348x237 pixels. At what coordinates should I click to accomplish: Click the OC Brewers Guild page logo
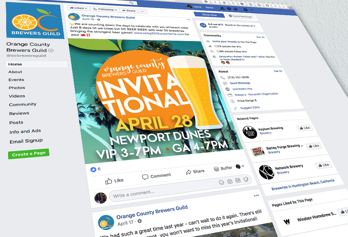pos(35,21)
